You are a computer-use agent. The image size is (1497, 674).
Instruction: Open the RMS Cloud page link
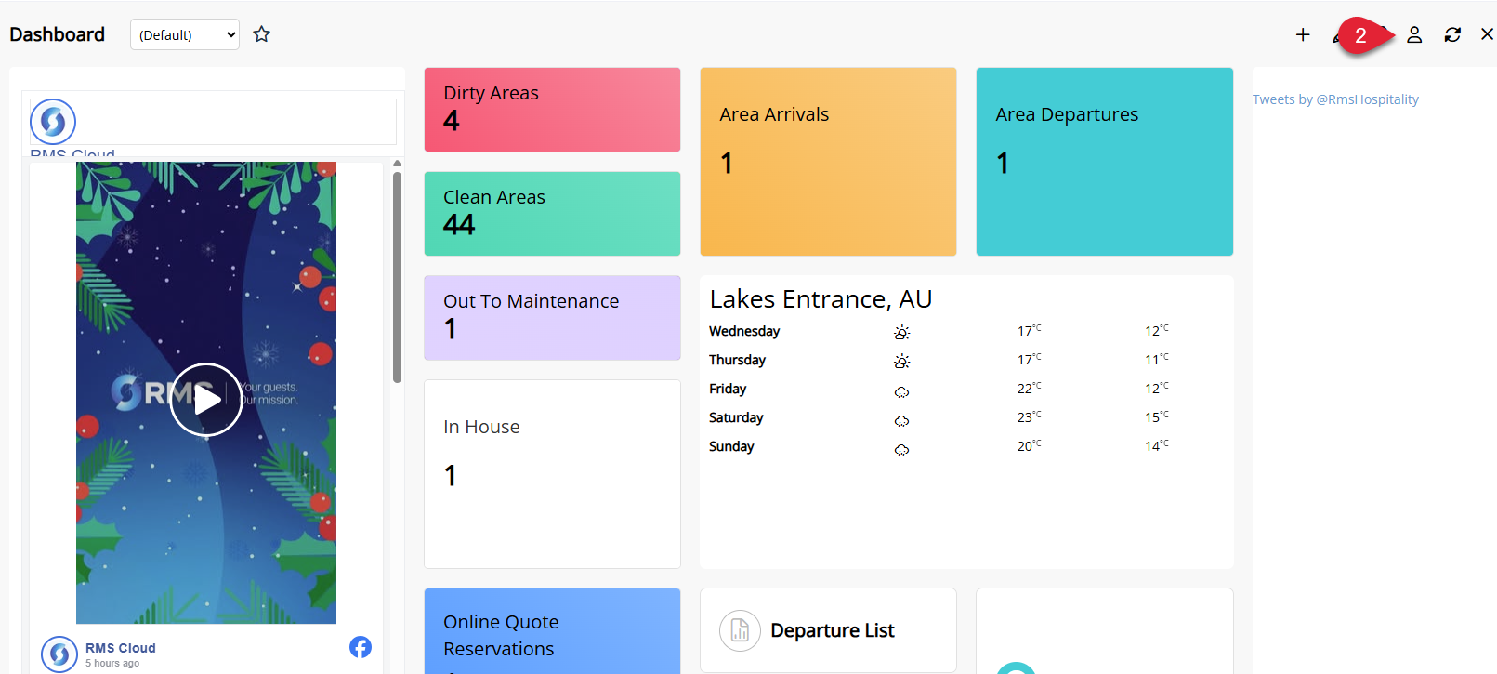coord(121,648)
